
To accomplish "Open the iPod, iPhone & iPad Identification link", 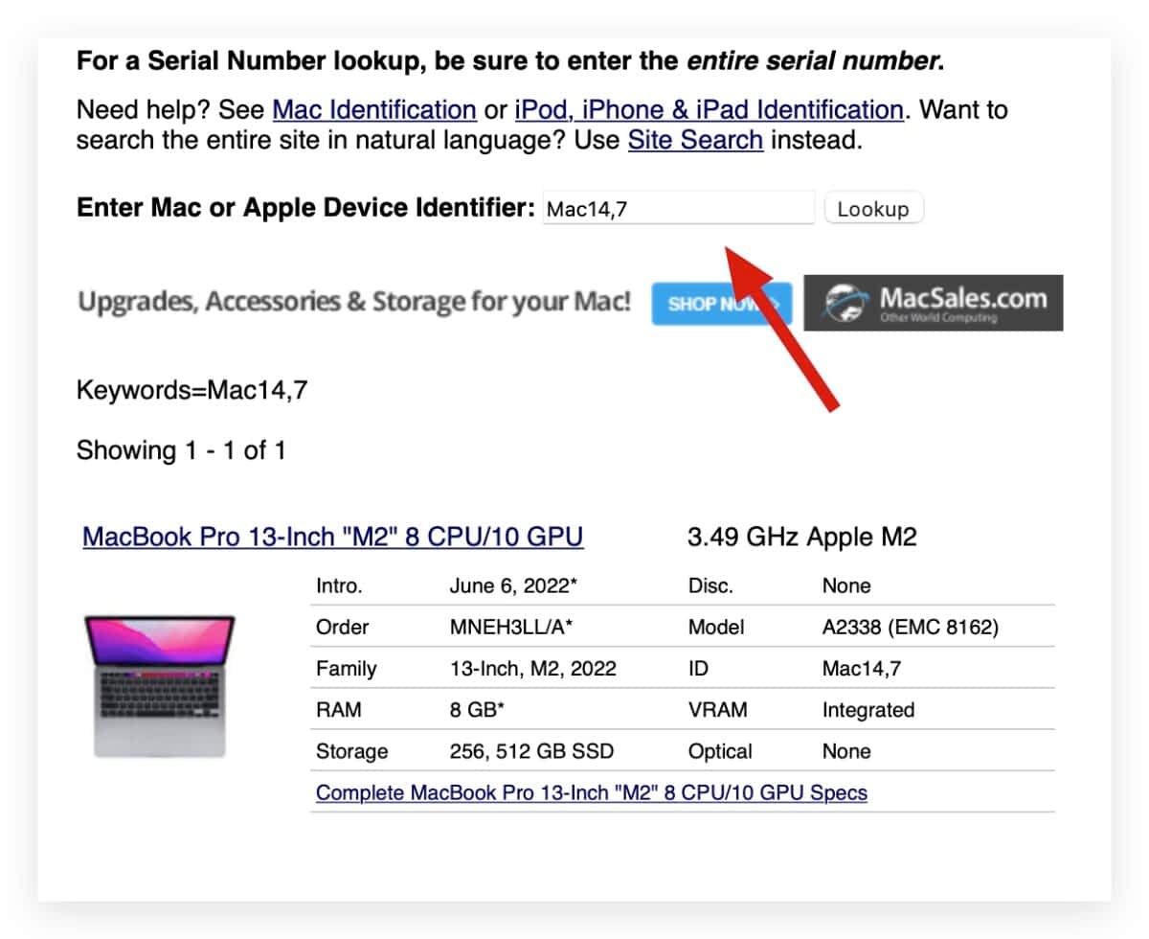I will (709, 110).
